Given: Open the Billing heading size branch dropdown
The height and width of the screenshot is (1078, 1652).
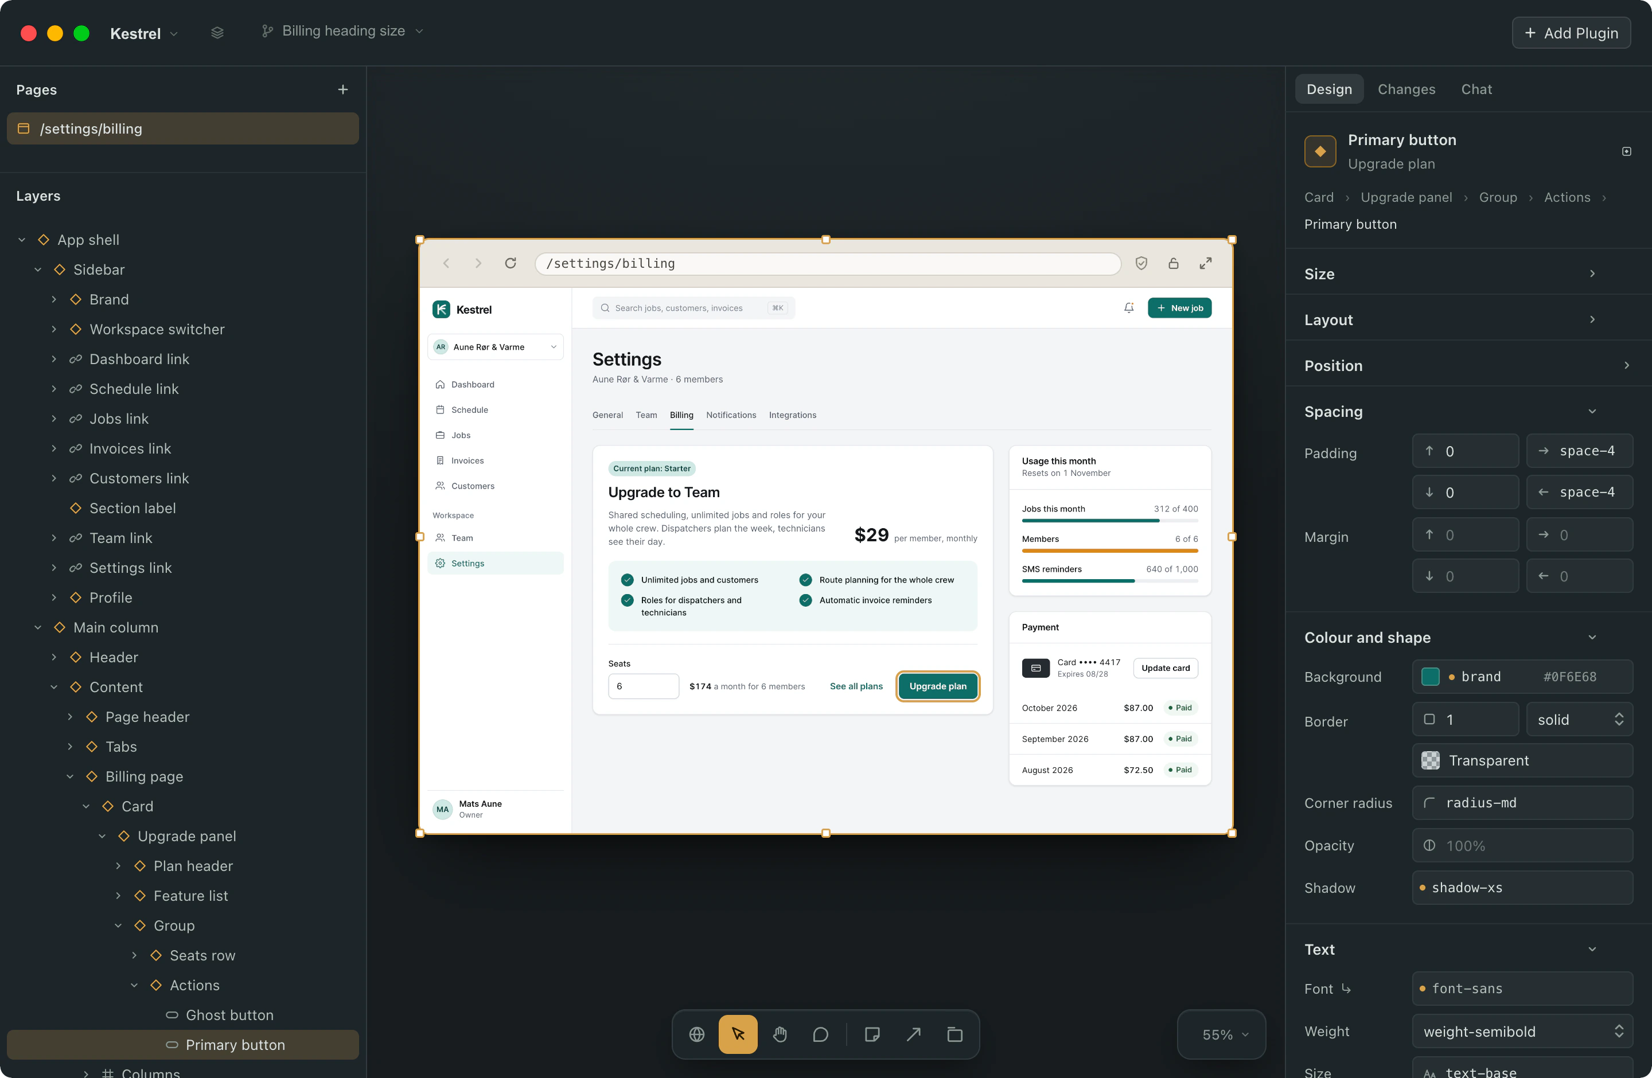Looking at the screenshot, I should click(x=343, y=31).
